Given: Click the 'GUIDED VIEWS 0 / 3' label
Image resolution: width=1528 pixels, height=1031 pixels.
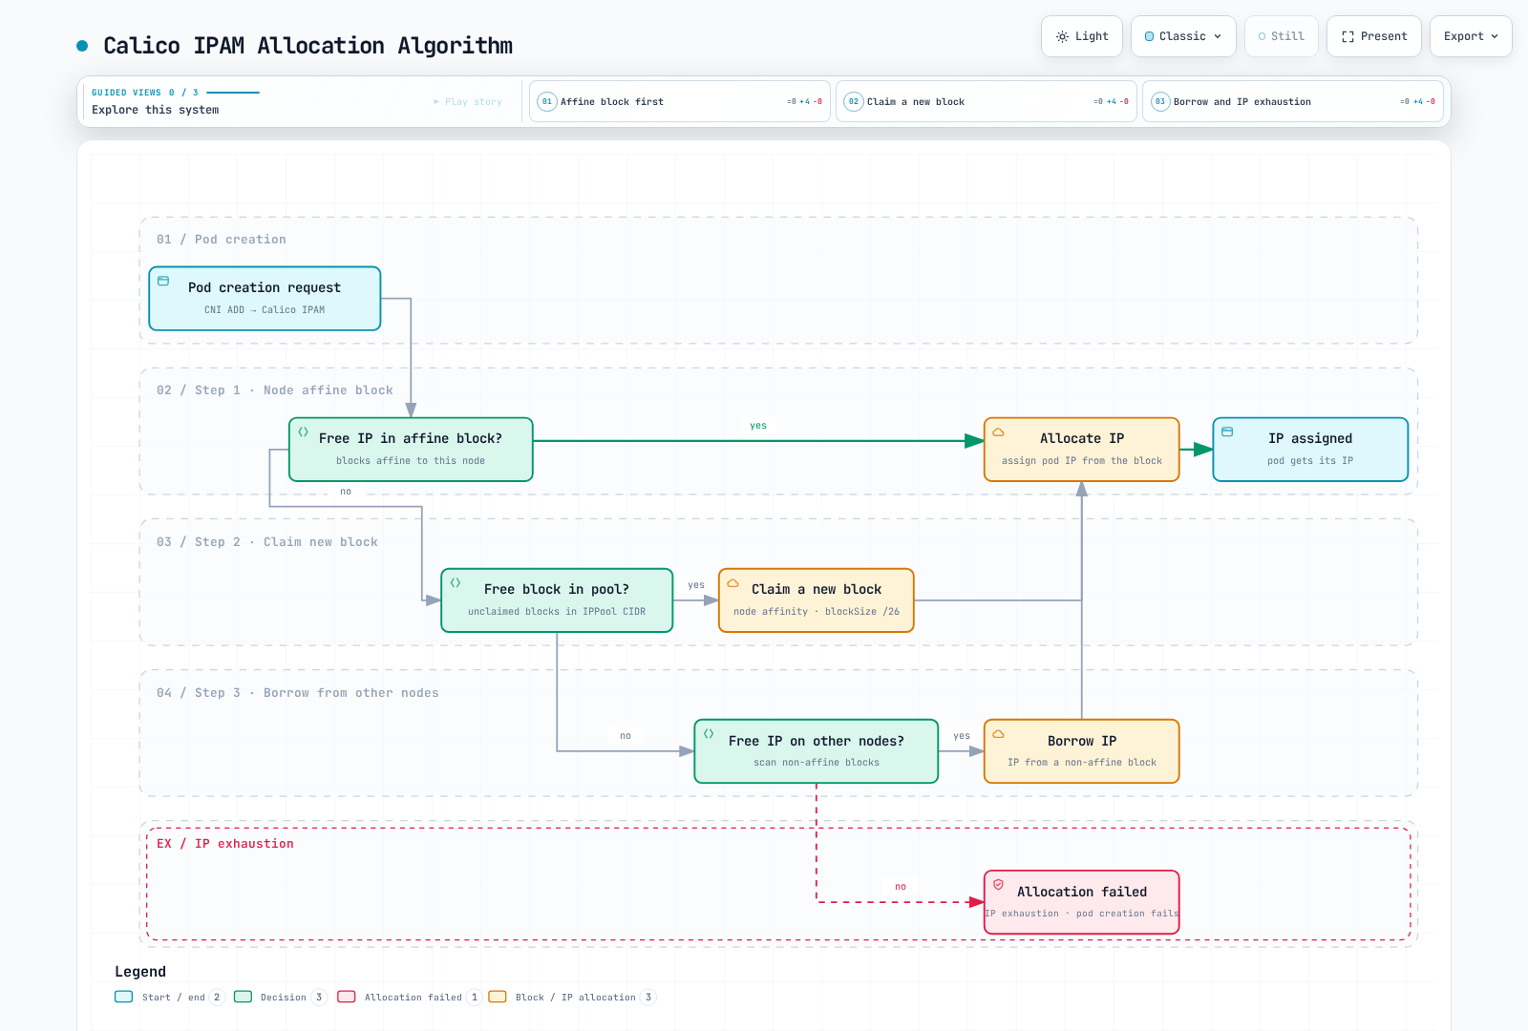Looking at the screenshot, I should point(145,93).
